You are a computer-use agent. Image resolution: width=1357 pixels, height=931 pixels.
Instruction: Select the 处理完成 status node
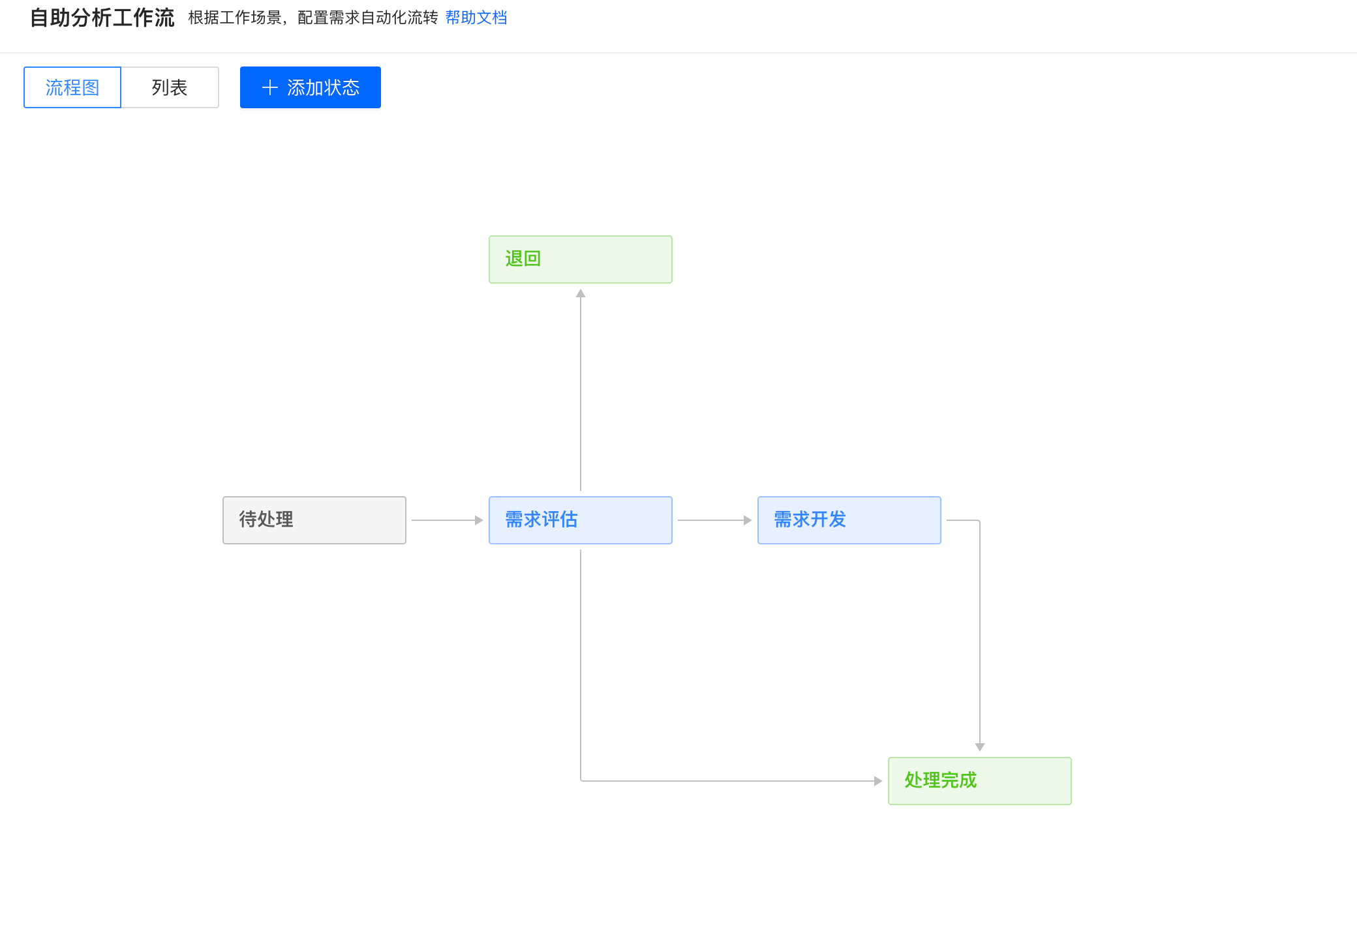[x=979, y=781]
